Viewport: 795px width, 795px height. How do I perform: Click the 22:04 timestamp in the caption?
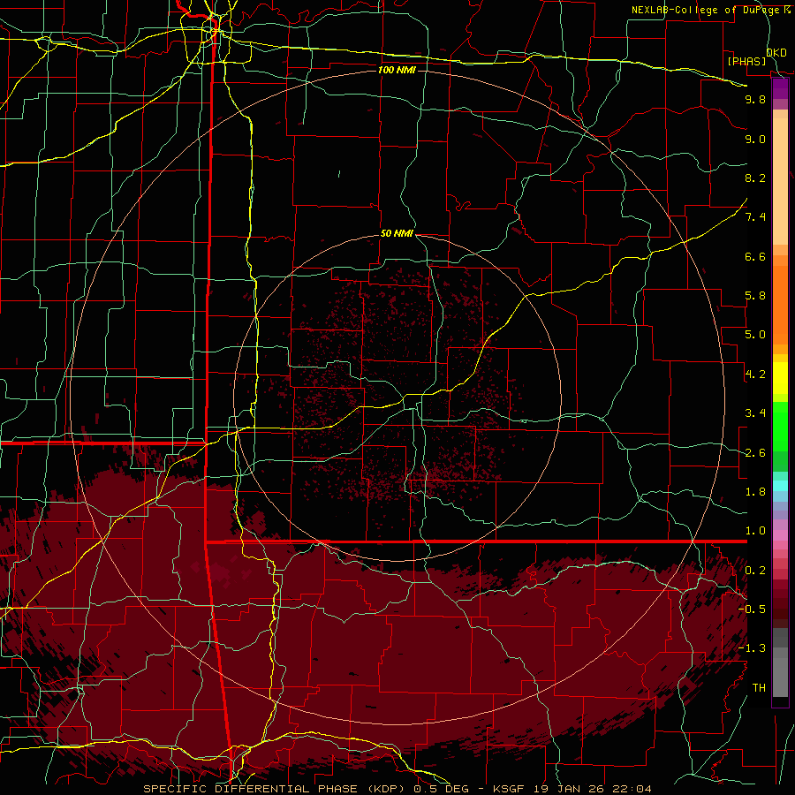tap(632, 789)
